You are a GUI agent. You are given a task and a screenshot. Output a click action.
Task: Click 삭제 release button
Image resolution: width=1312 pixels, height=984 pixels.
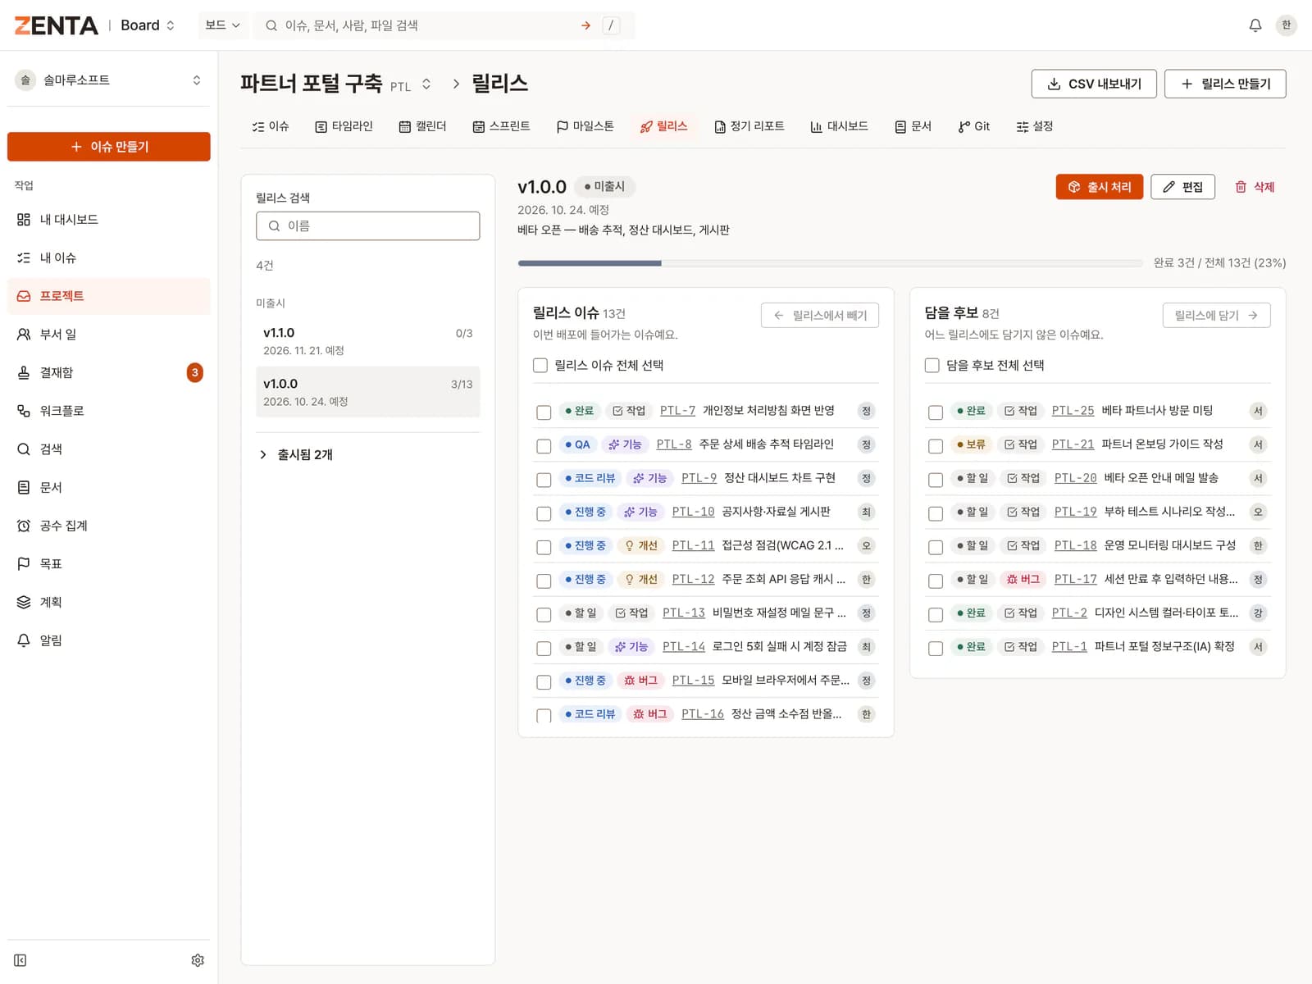pos(1255,187)
